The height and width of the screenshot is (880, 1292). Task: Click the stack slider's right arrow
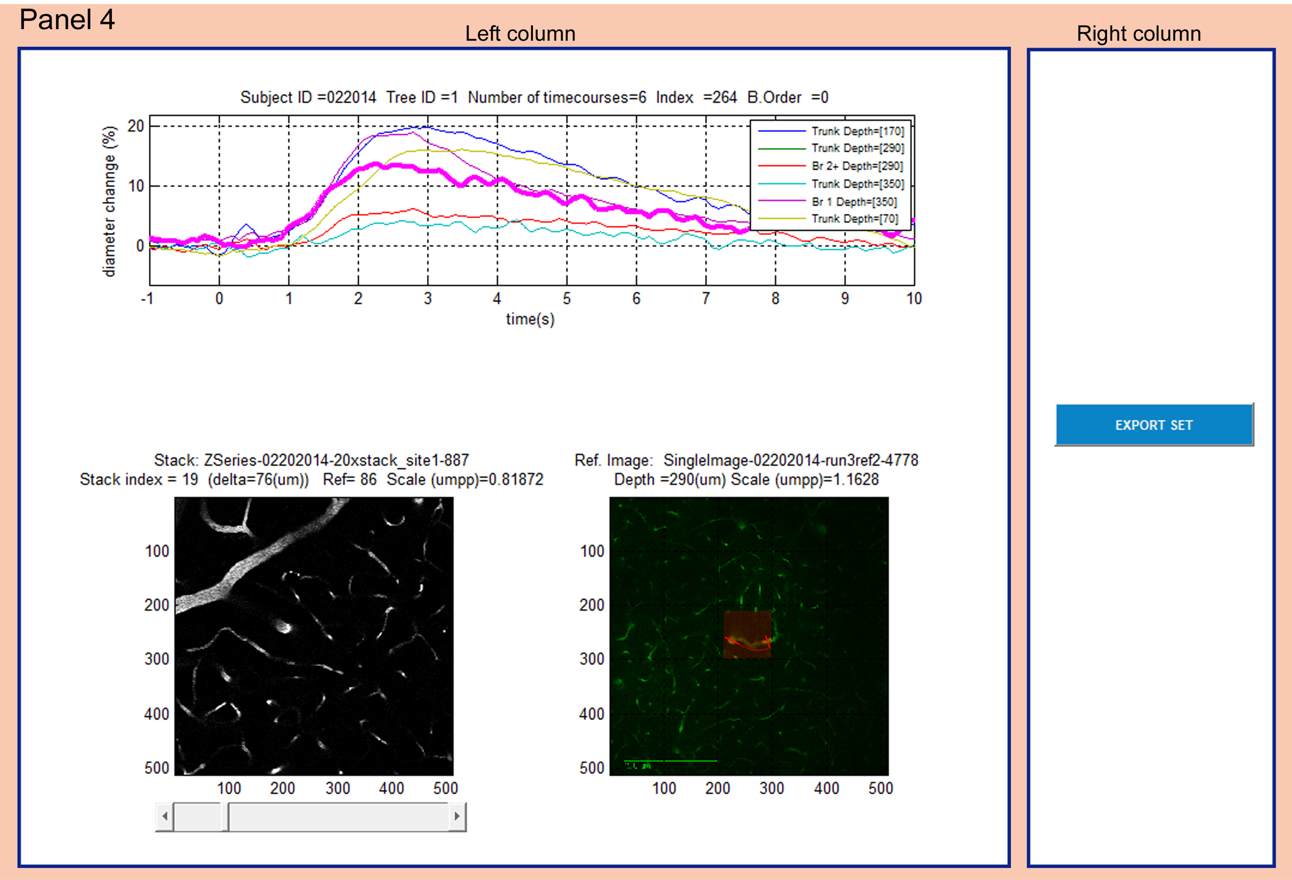(457, 816)
